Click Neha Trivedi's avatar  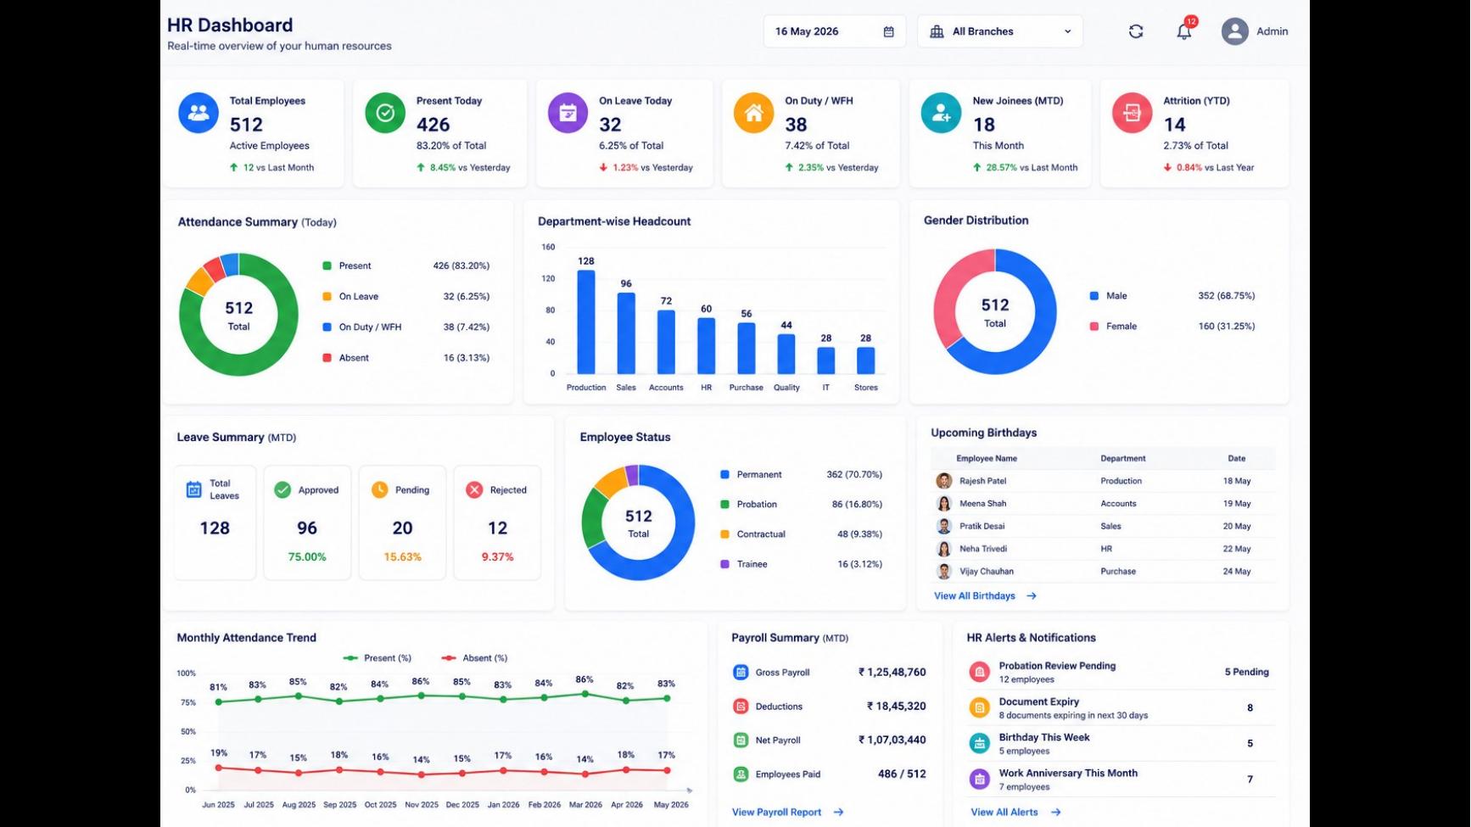[x=943, y=549]
